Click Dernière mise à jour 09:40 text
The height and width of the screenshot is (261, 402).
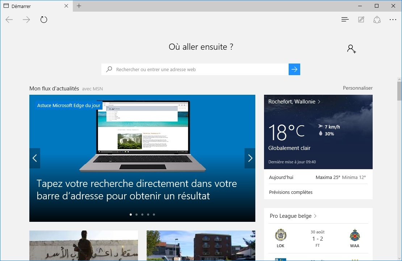point(292,162)
